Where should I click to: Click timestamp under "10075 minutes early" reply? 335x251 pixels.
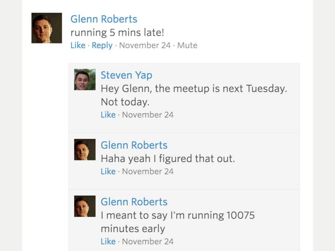pos(148,242)
